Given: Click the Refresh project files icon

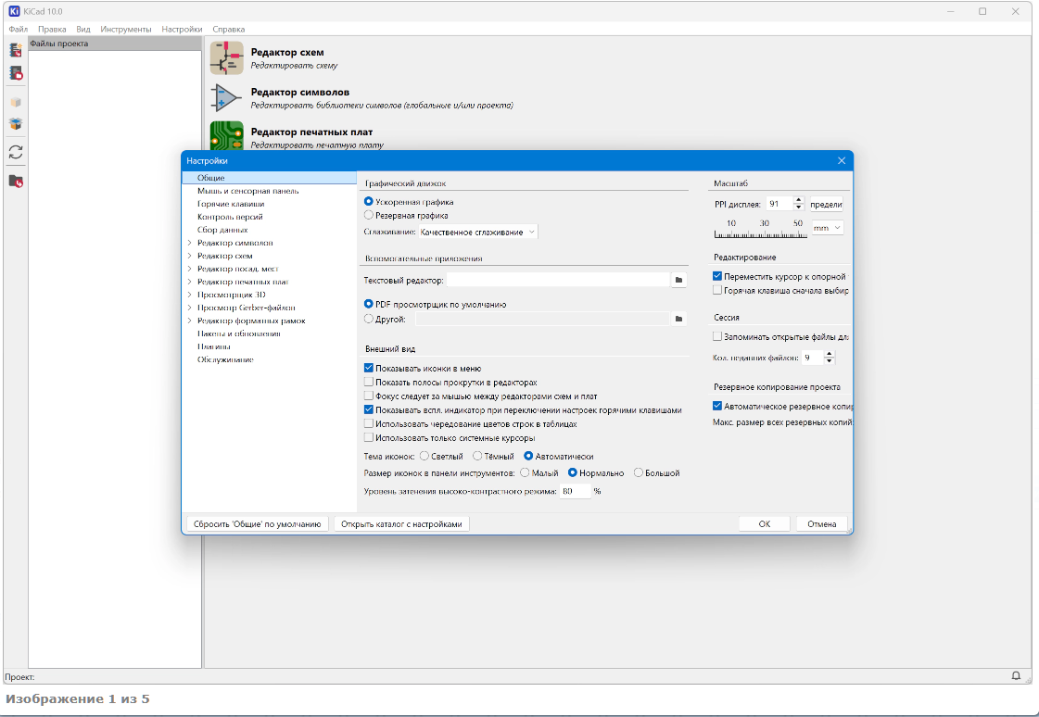Looking at the screenshot, I should [16, 152].
